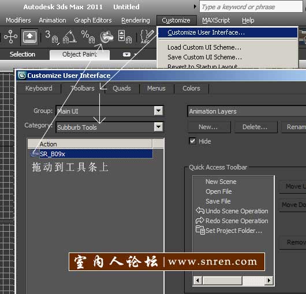The height and width of the screenshot is (294, 306).
Task: Select Undo Scene Operation list entry
Action: 237,211
